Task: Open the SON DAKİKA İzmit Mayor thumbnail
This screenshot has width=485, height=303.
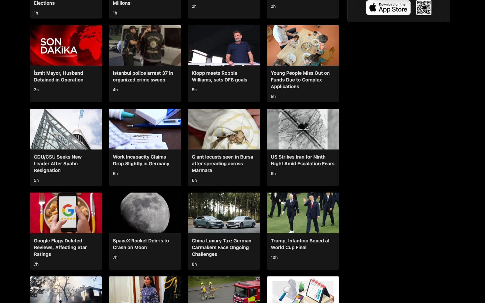Action: [x=66, y=45]
